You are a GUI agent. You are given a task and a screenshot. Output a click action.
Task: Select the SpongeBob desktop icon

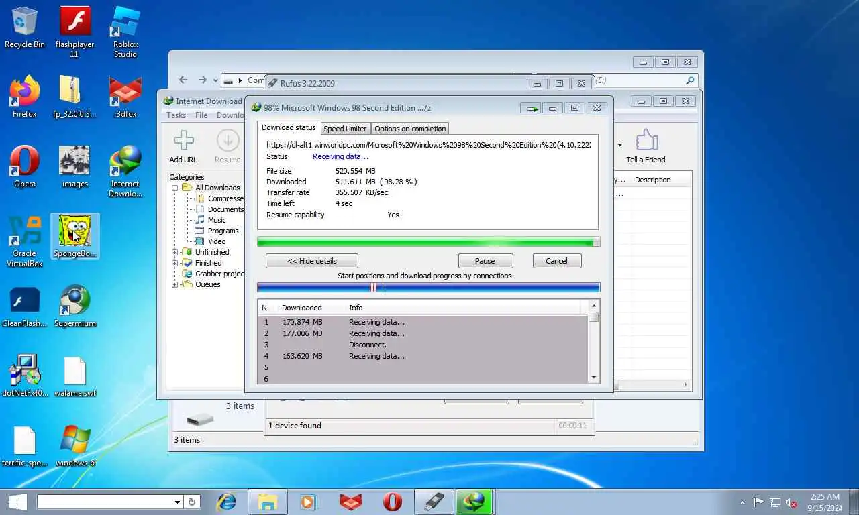75,236
